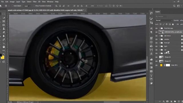The image size is (183, 103).
Task: Expand the front tire copy group
Action: [x=160, y=28]
